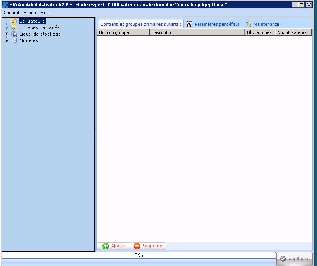The image size is (317, 266).
Task: Click the Espaces partagés folder icon
Action: pos(14,27)
